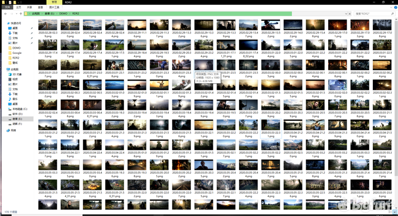398x216 pixels.
Task: Click the magnifier icon in the search box
Action: [392, 14]
